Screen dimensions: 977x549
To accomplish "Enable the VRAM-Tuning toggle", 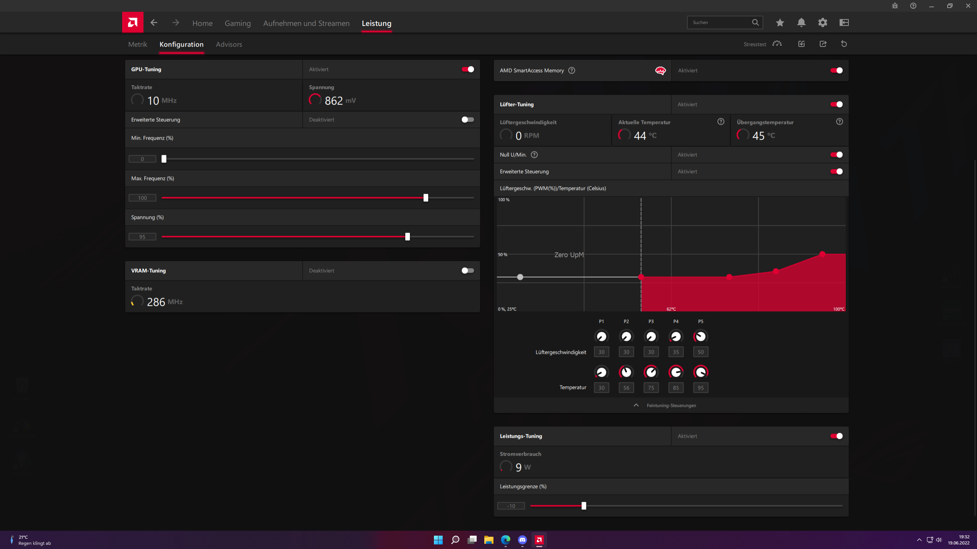I will (x=468, y=271).
